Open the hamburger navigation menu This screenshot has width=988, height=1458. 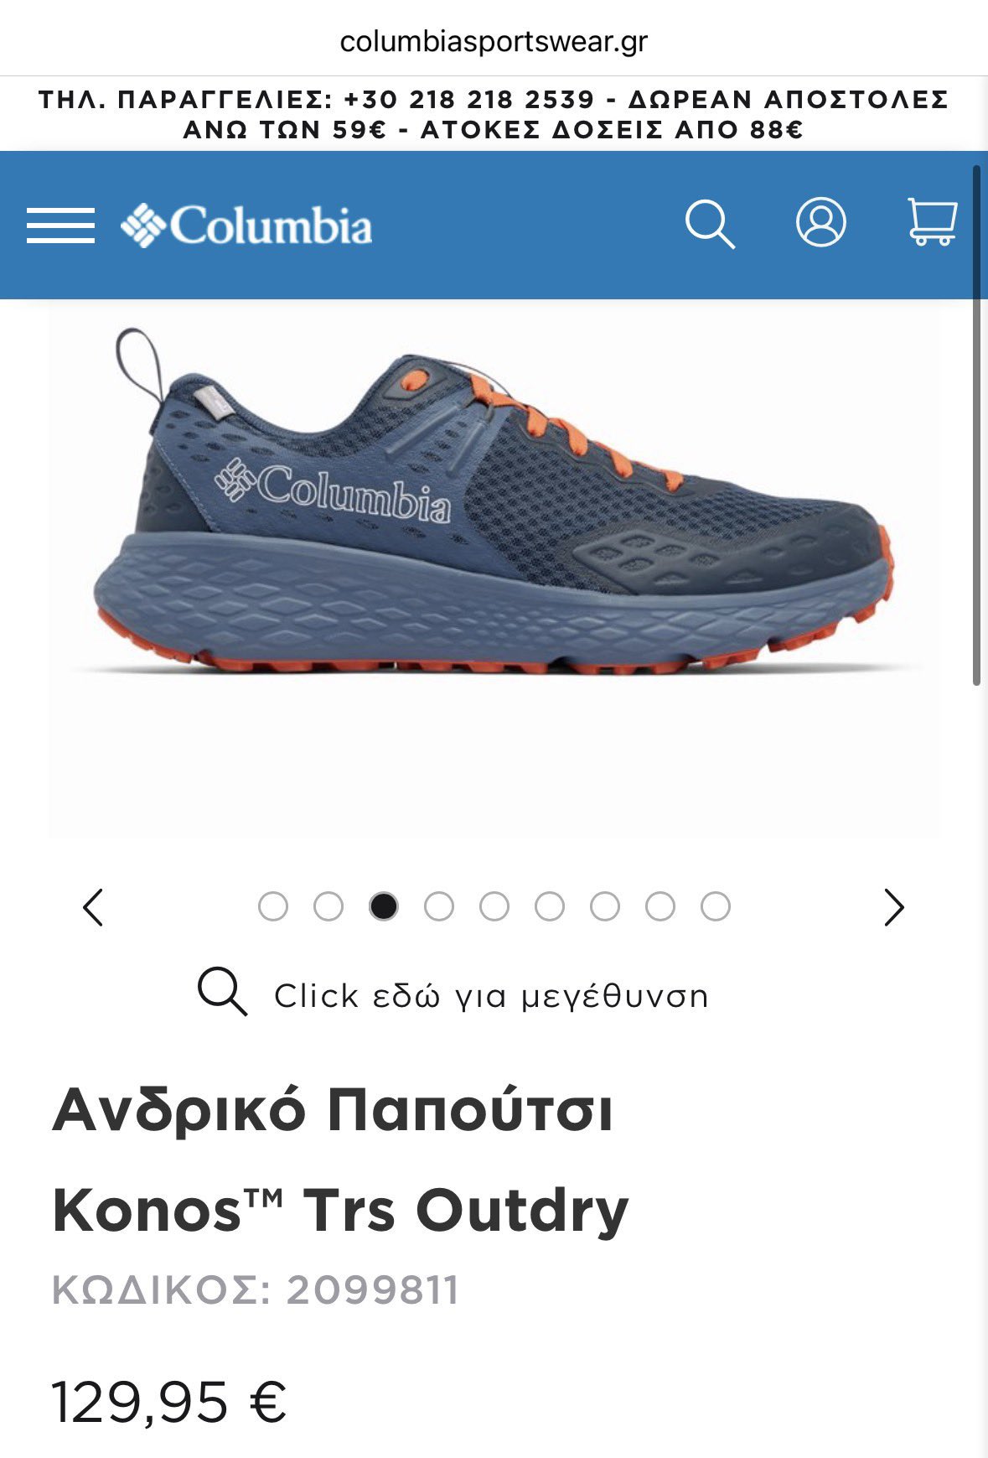pos(60,226)
